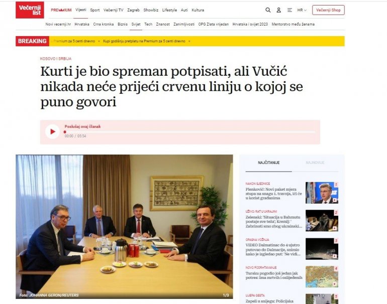Click the Kosovo i Srbija category label
The image size is (387, 304).
[56, 59]
